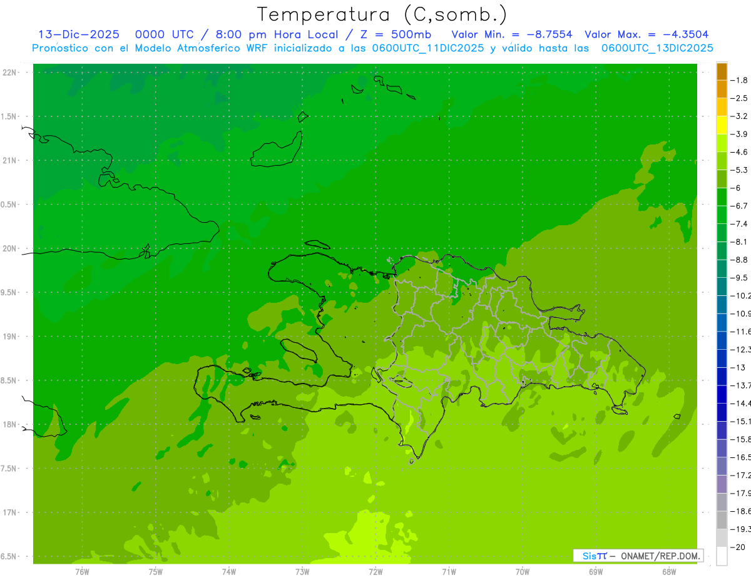Click colorbar value '-7.4'

[739, 224]
